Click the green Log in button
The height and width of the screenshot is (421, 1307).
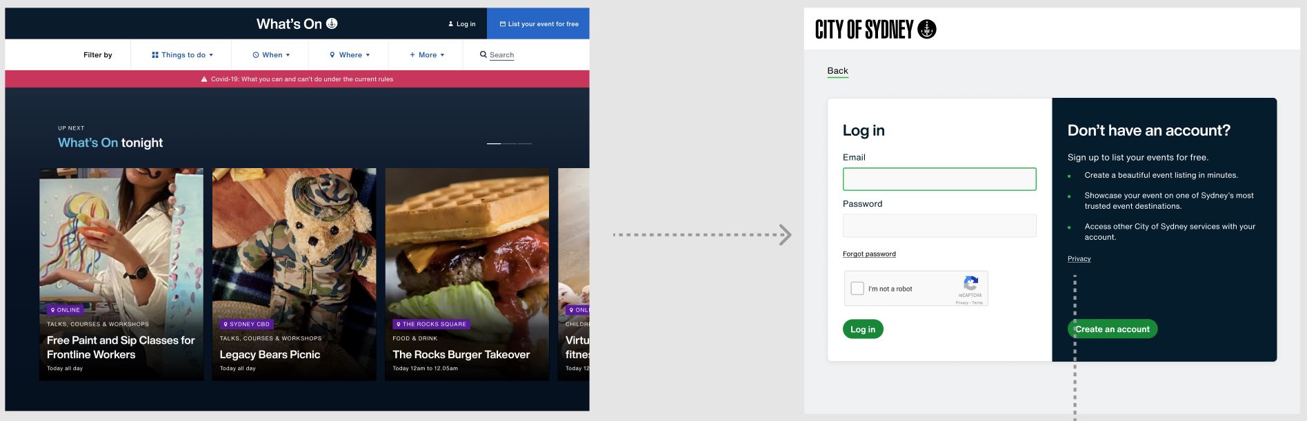863,329
